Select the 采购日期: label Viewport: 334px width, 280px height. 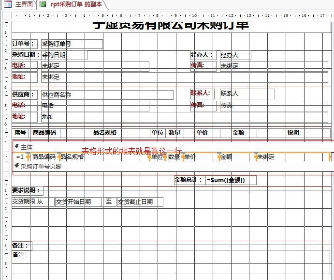(x=26, y=55)
